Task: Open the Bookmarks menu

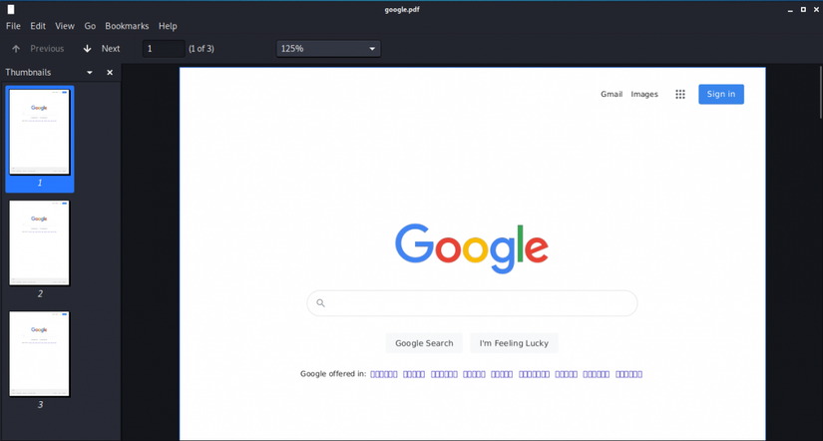Action: (x=127, y=26)
